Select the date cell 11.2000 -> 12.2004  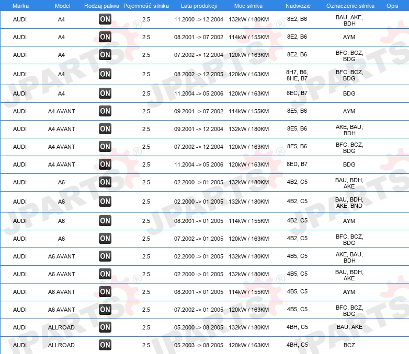pos(199,19)
